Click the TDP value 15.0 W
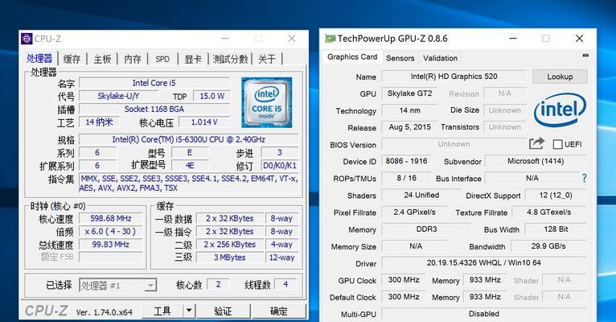Image resolution: width=616 pixels, height=322 pixels. [x=211, y=96]
